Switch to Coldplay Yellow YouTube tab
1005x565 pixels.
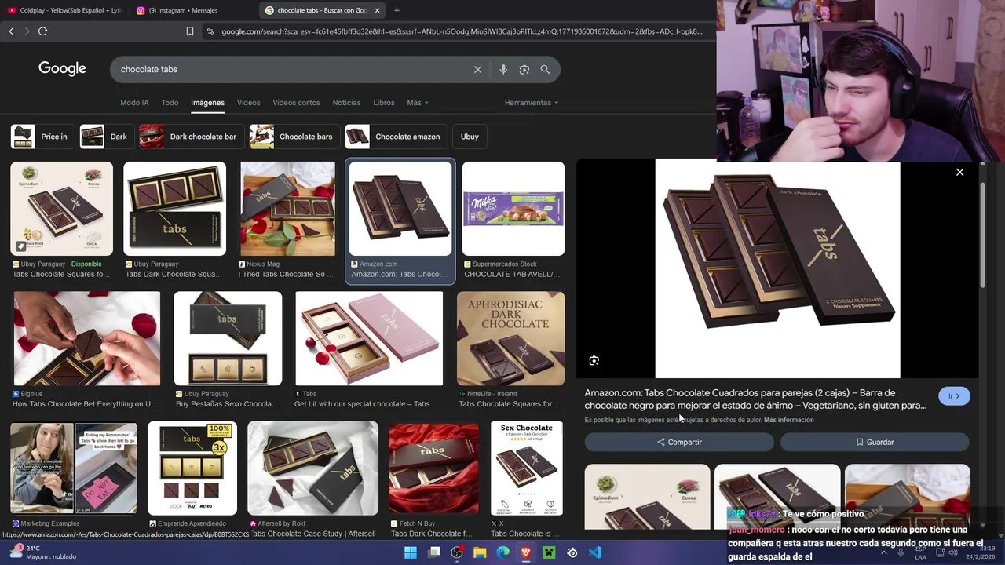point(65,10)
